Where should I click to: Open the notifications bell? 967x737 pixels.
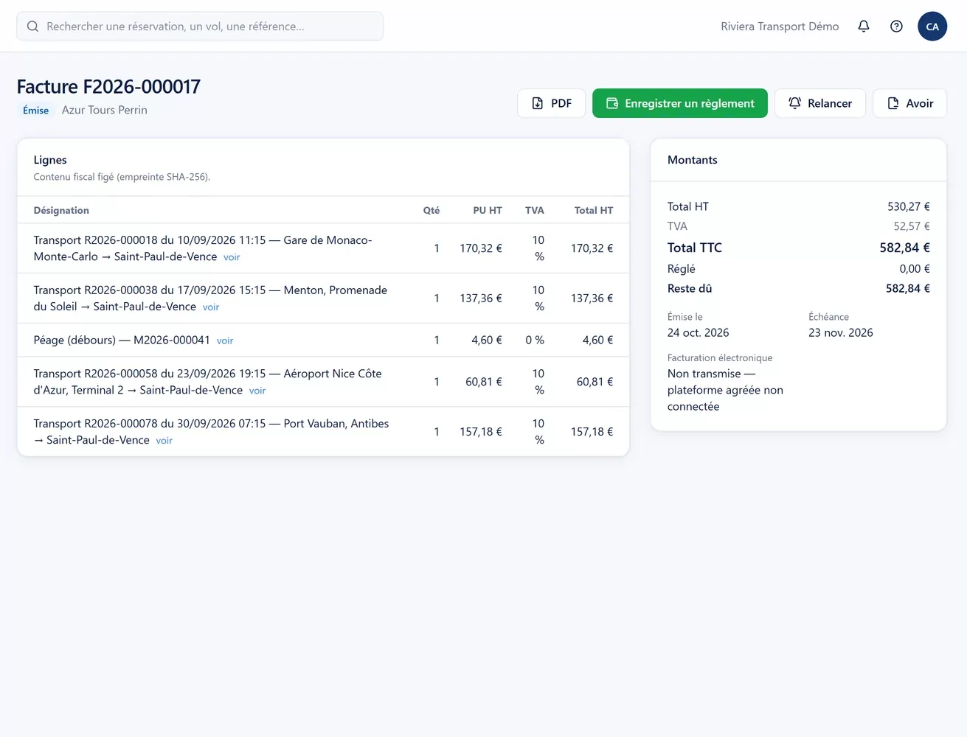864,27
